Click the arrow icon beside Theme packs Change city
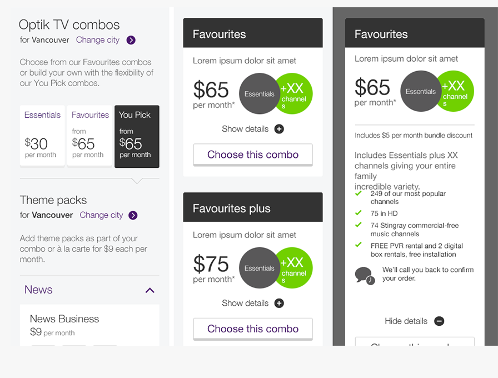Screen dimensions: 498x378 [133, 215]
